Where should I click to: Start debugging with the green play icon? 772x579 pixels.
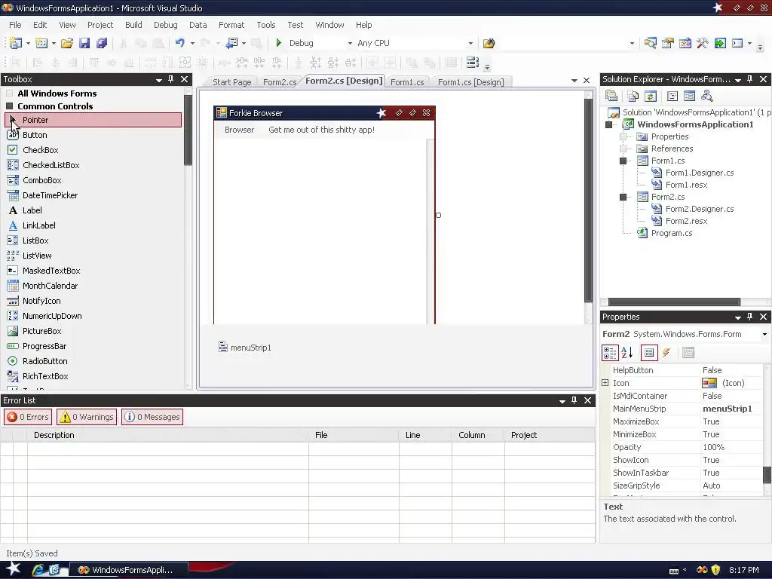coord(279,43)
